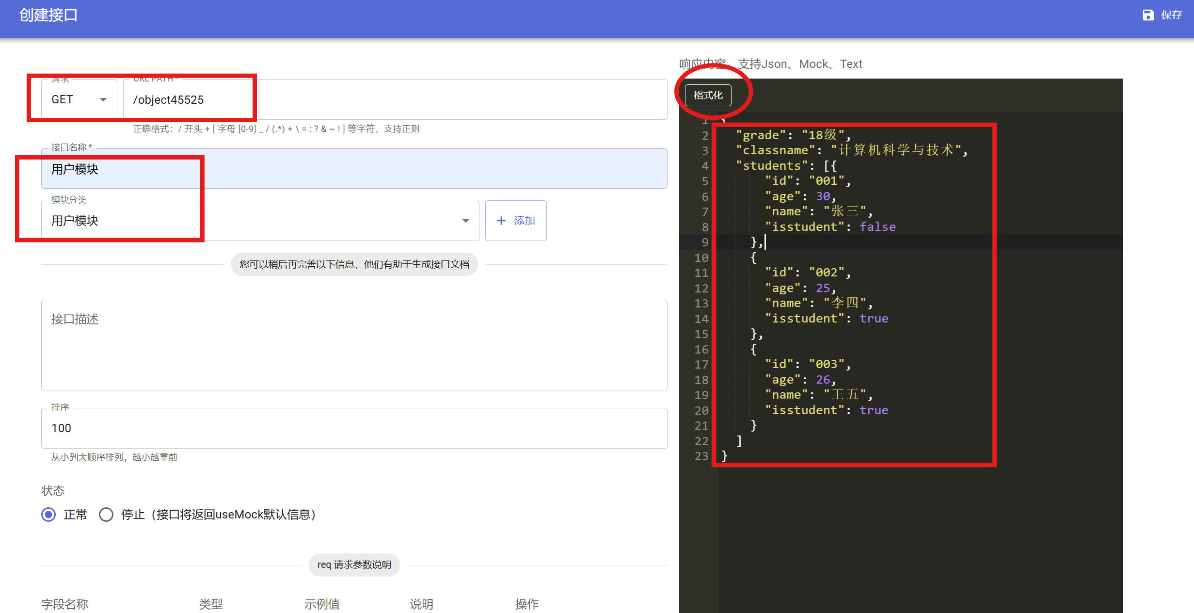Viewport: 1194px width, 613px height.
Task: Click the 格式化 format button
Action: point(709,95)
